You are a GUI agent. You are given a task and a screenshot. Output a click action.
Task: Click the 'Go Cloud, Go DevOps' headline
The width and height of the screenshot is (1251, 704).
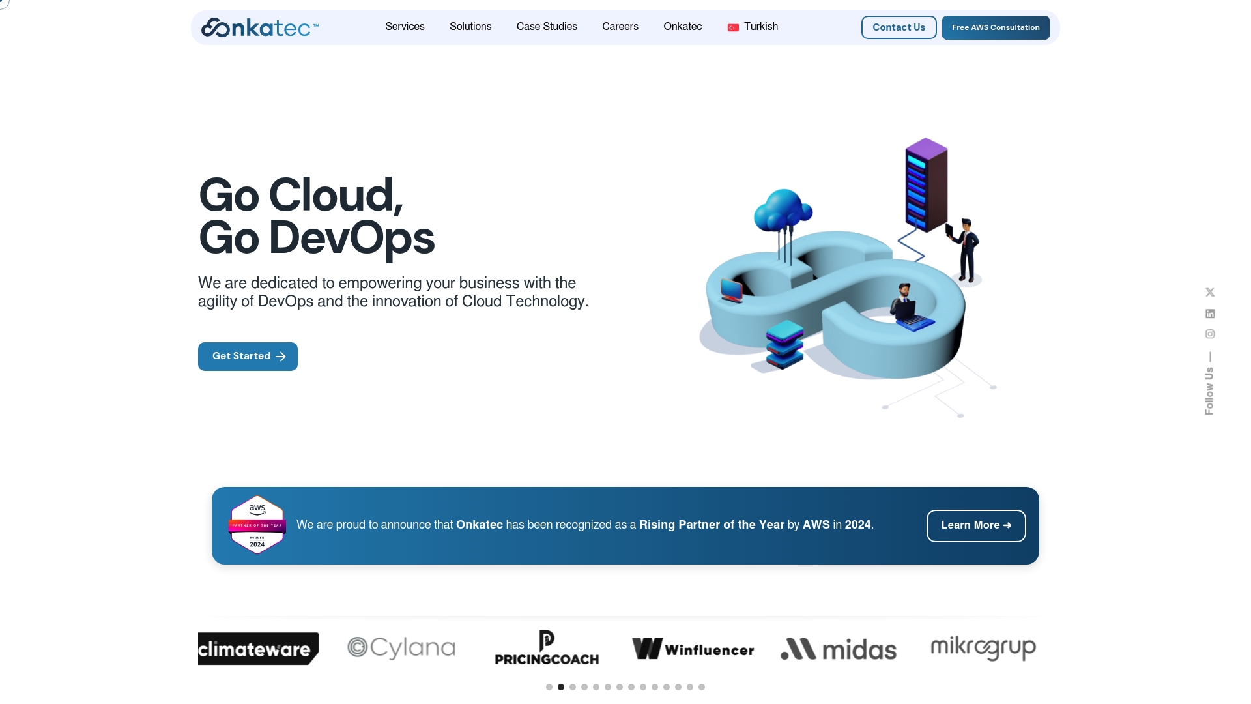[x=317, y=216]
